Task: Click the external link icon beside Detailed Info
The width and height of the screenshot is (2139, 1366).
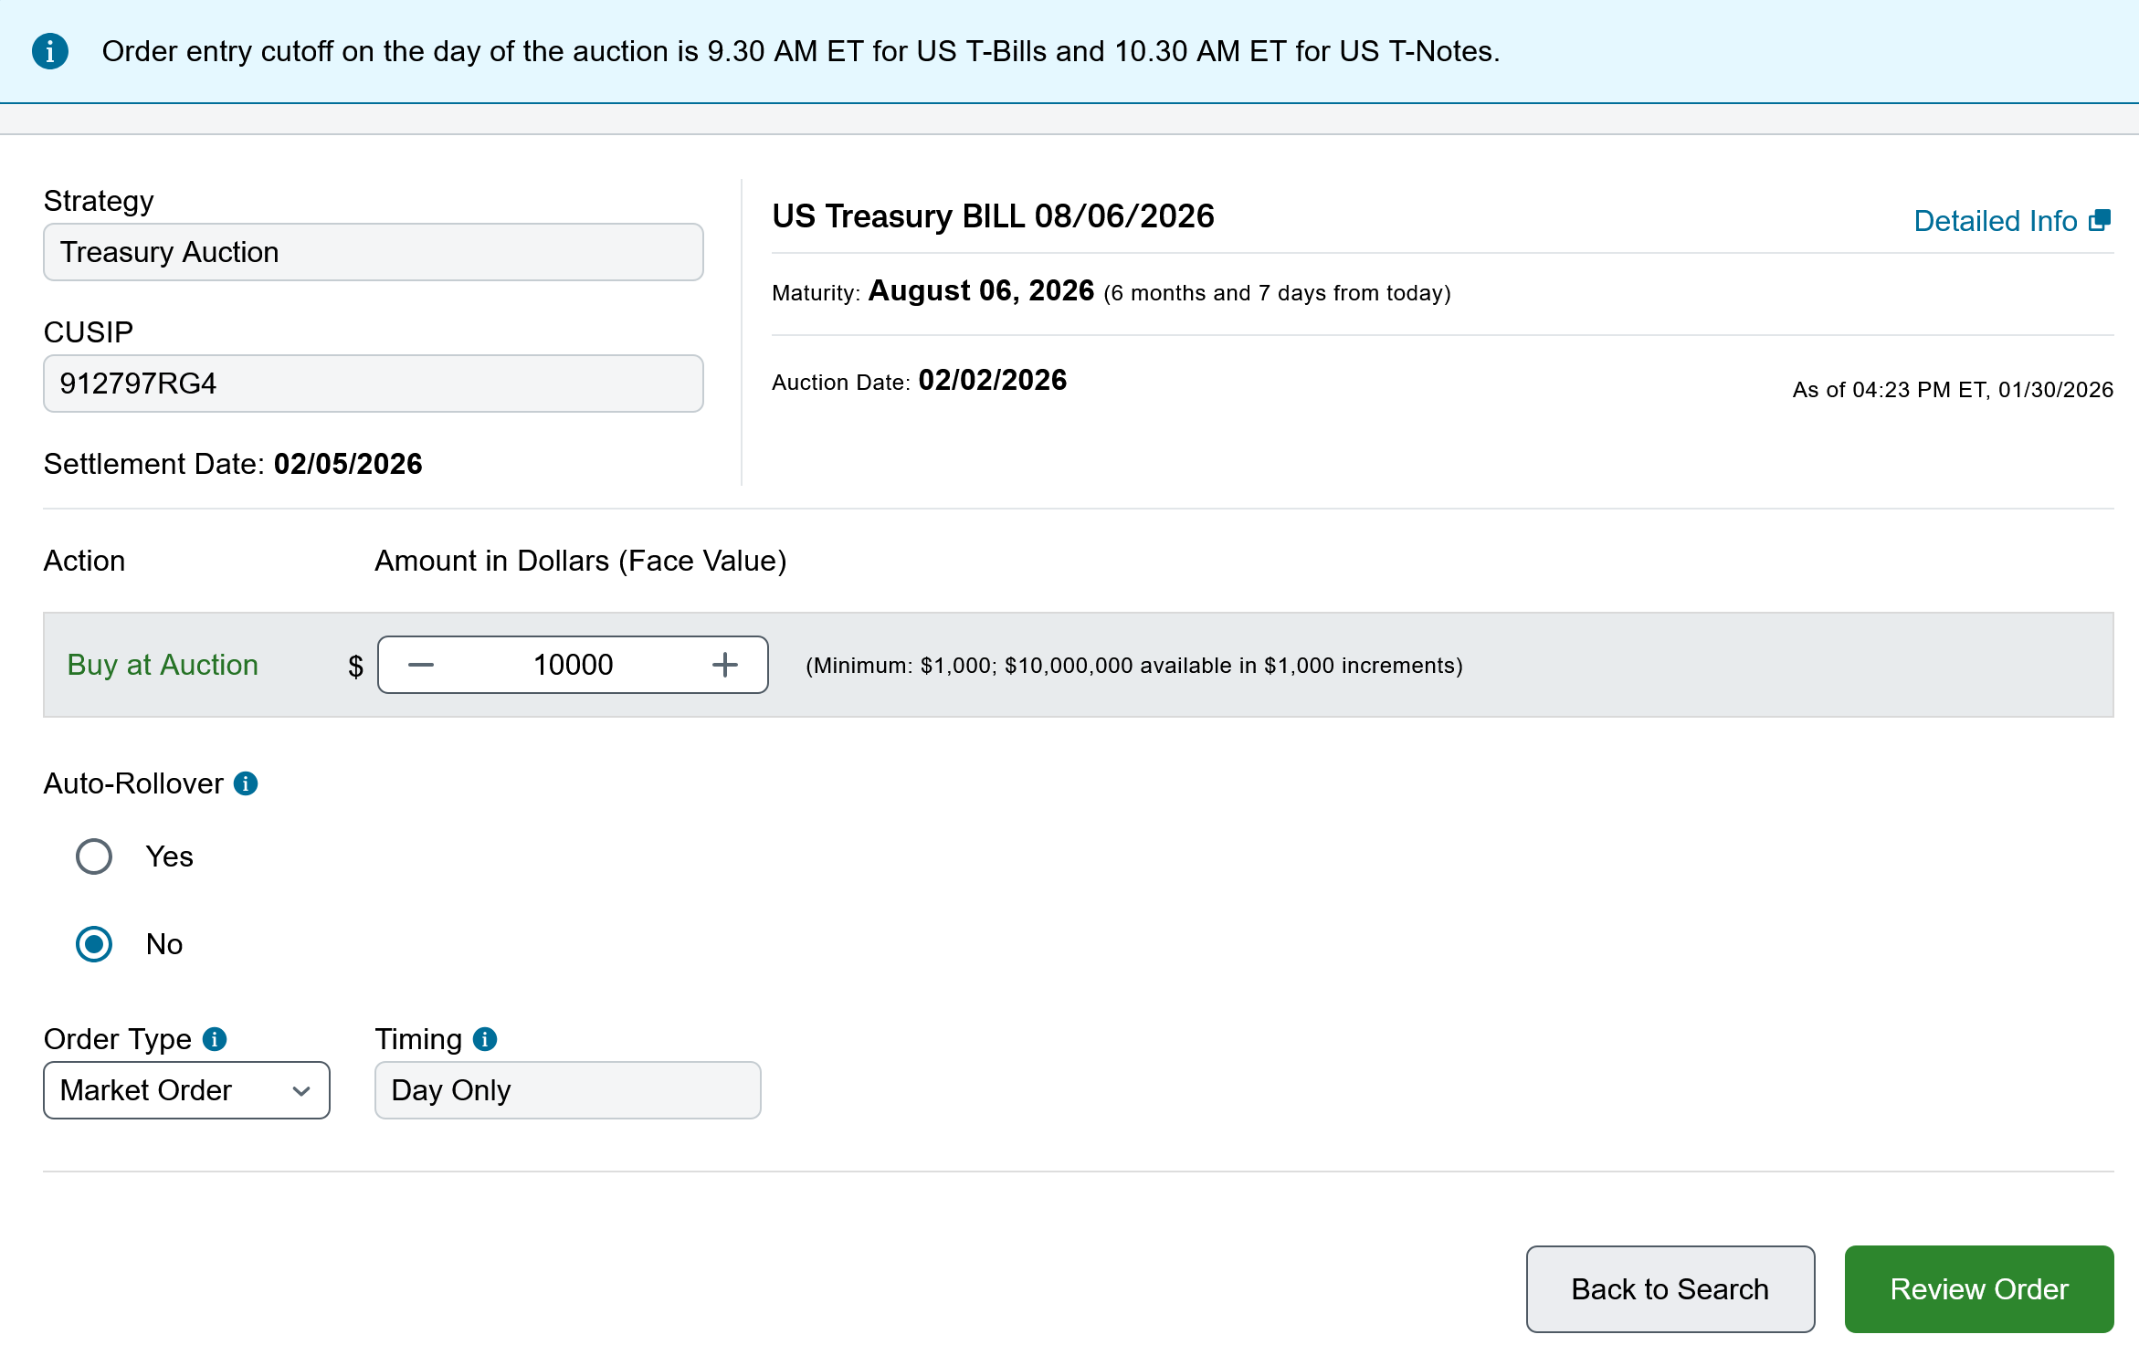Action: (2100, 220)
